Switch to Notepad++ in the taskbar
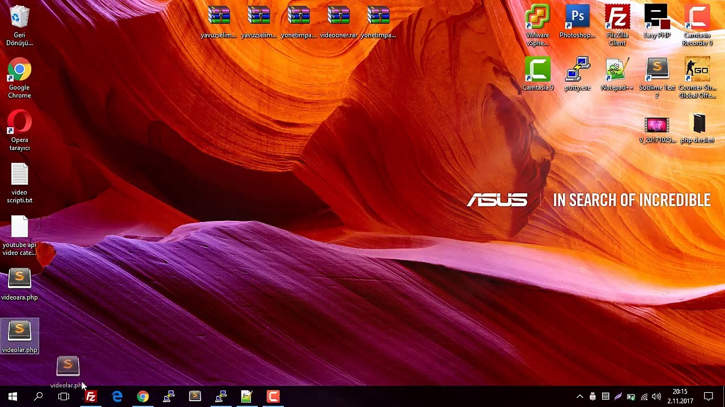Screen dimensions: 725x407 click(x=247, y=397)
